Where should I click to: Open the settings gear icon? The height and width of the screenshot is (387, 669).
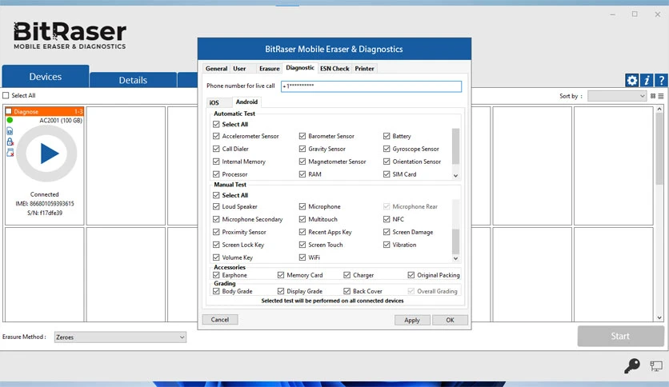coord(632,80)
